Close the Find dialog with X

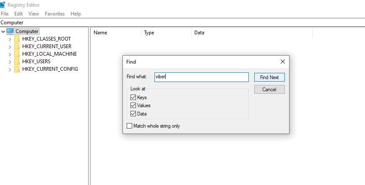coord(282,62)
